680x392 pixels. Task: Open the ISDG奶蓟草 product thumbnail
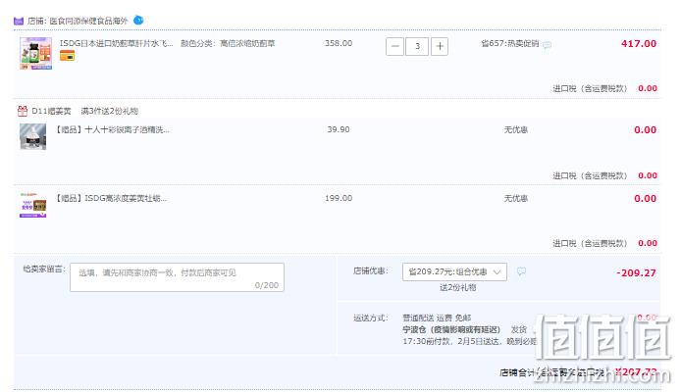pos(35,53)
